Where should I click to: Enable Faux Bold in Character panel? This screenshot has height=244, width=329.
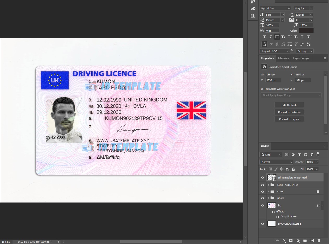(265, 37)
